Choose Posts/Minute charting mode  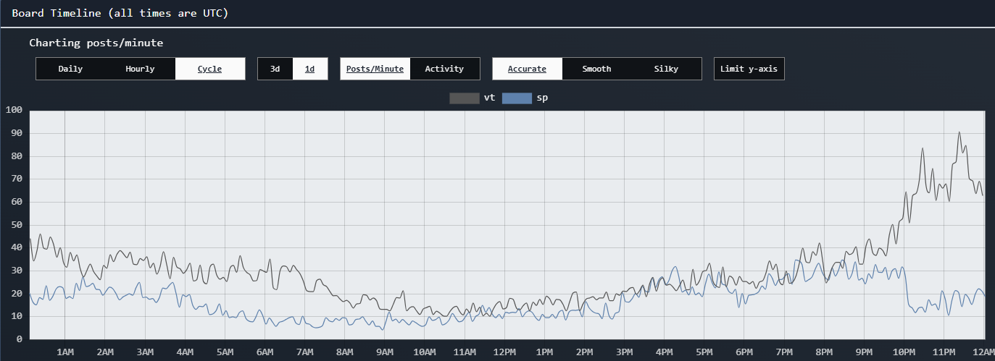(x=375, y=69)
